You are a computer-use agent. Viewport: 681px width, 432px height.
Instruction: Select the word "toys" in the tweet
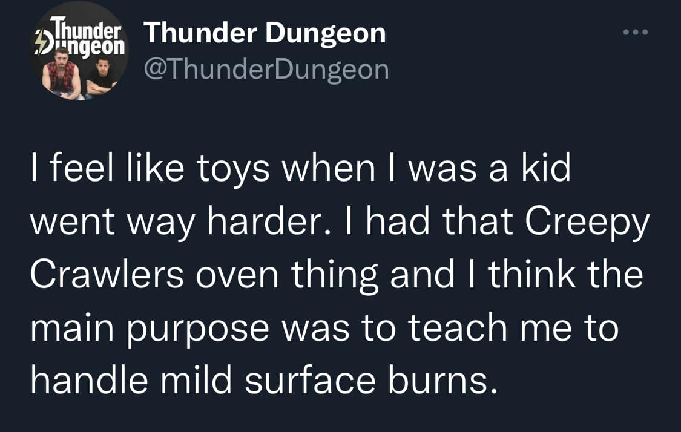pyautogui.click(x=233, y=169)
